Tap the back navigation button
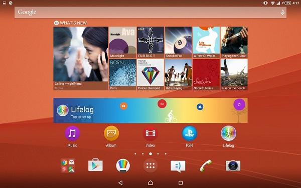Screen dimensions: 301x188 (x=120, y=182)
